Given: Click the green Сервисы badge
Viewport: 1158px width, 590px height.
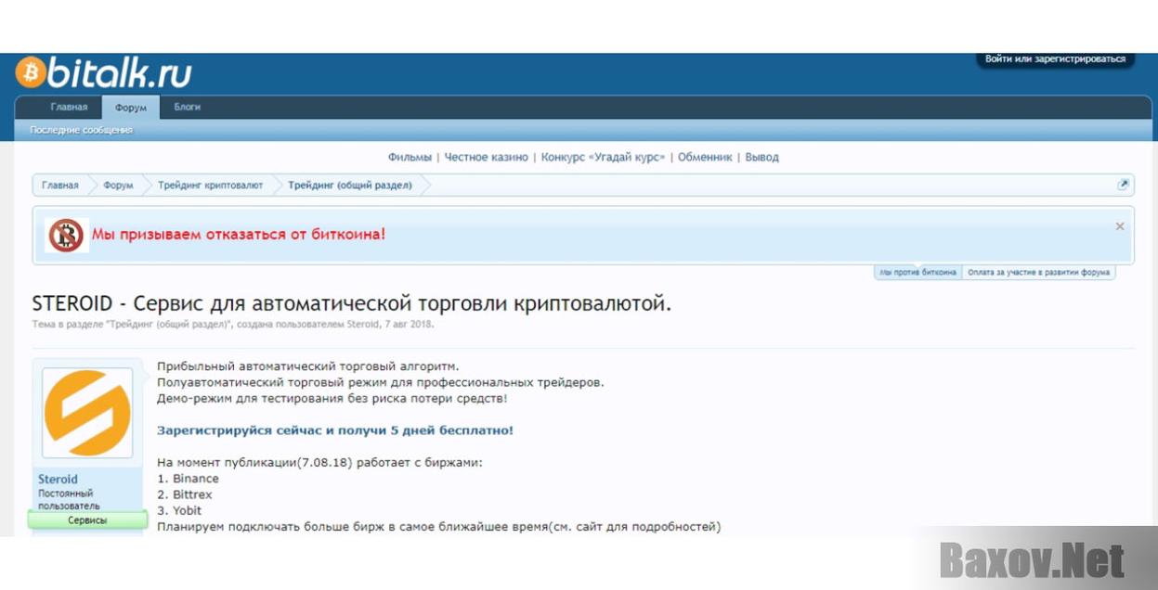Looking at the screenshot, I should (x=87, y=520).
